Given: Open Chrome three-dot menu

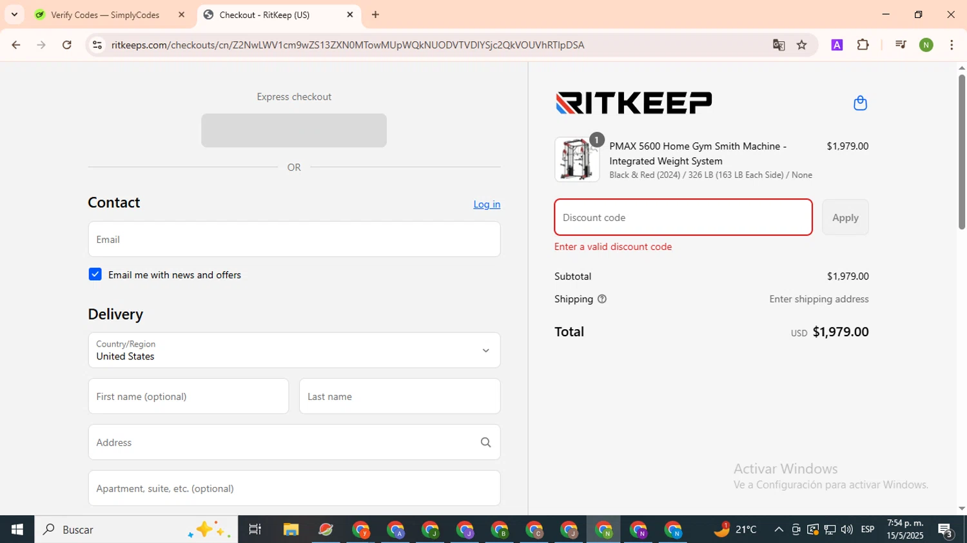Looking at the screenshot, I should pos(952,44).
